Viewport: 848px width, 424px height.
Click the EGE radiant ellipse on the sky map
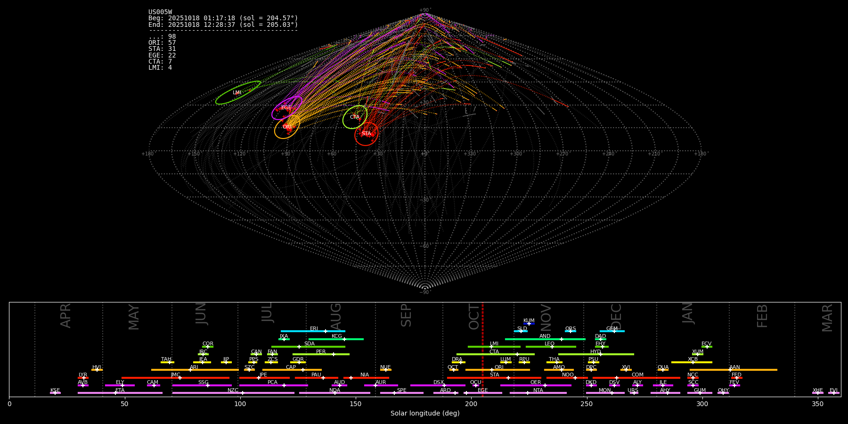287,108
